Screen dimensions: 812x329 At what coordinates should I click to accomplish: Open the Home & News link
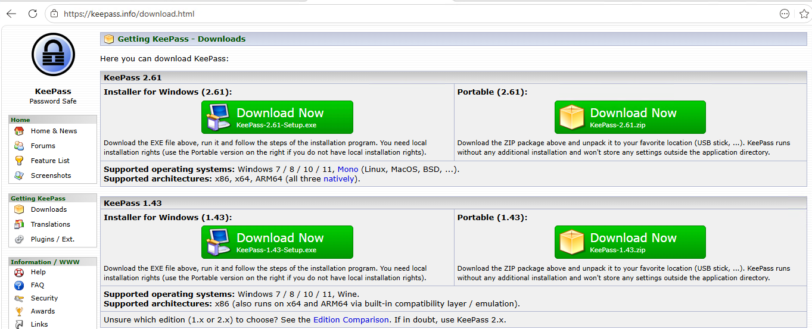pos(54,131)
